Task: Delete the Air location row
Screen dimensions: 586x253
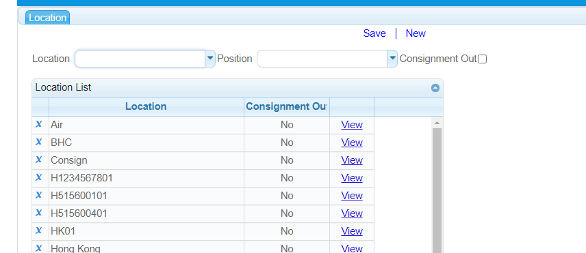Action: click(38, 124)
